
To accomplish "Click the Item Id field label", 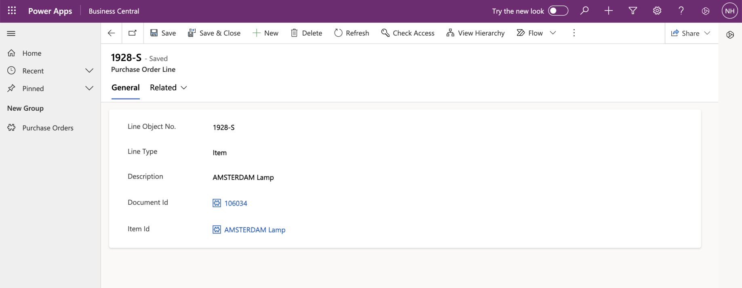I will pyautogui.click(x=139, y=229).
